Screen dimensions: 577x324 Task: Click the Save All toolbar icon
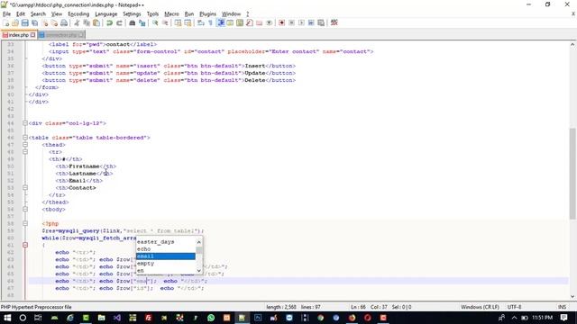coord(34,22)
